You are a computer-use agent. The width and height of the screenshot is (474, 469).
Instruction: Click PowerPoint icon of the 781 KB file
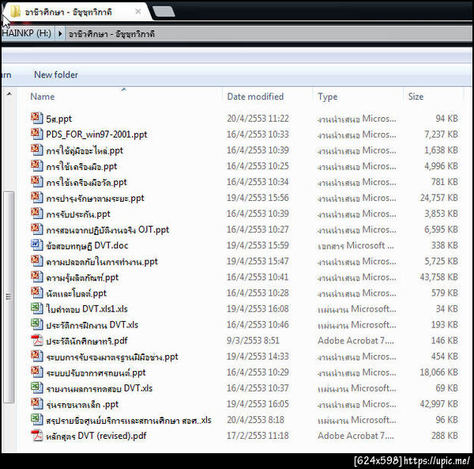[x=37, y=181]
